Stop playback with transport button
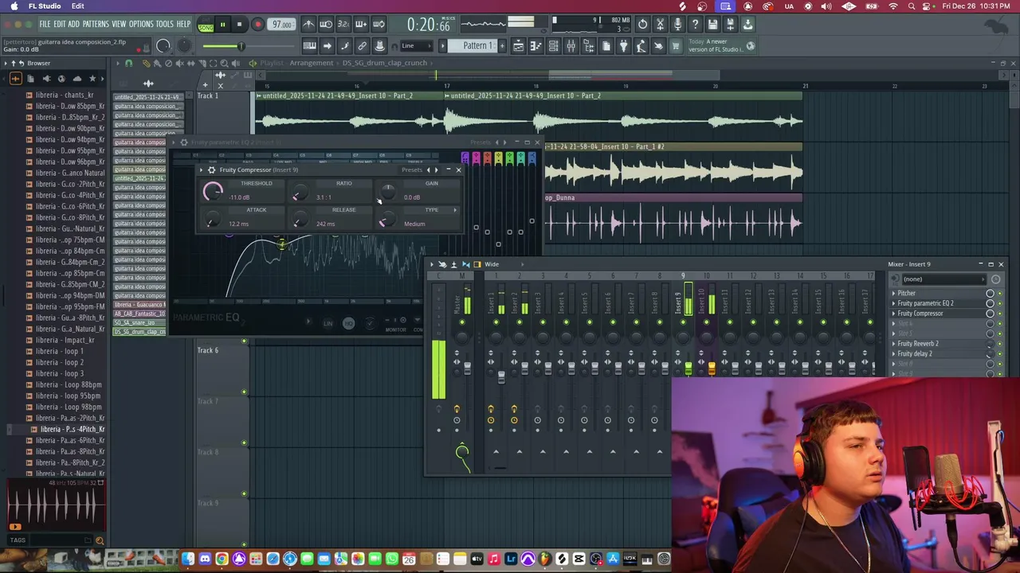1020x573 pixels. click(x=239, y=24)
